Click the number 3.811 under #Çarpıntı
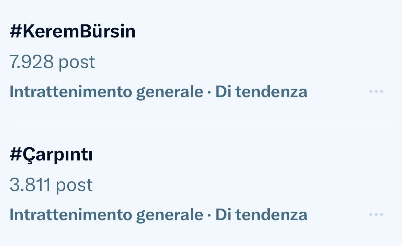 [30, 185]
